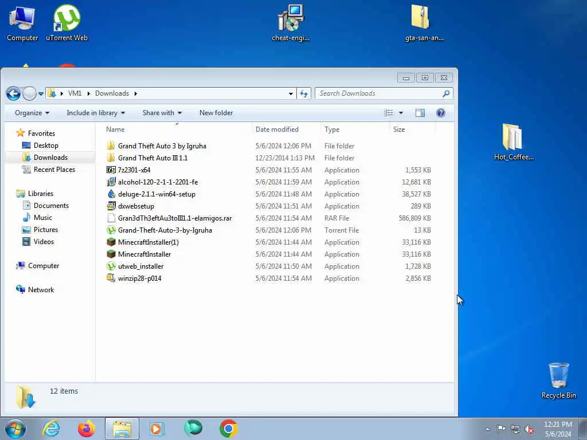Click the muted volume tray icon
Viewport: 587px width, 440px height.
[x=529, y=429]
